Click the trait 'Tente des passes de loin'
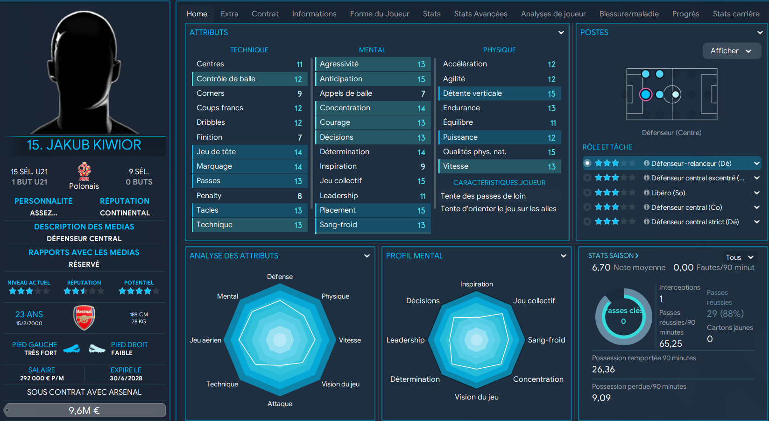 pos(483,196)
